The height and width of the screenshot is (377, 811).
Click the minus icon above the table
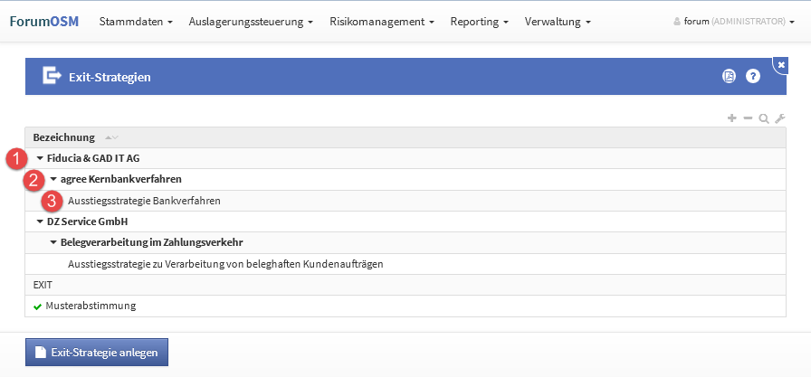click(x=748, y=118)
